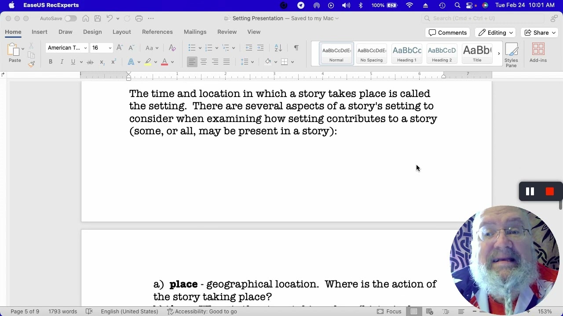The height and width of the screenshot is (316, 563).
Task: Show paragraph marks with pilcrow
Action: [296, 48]
